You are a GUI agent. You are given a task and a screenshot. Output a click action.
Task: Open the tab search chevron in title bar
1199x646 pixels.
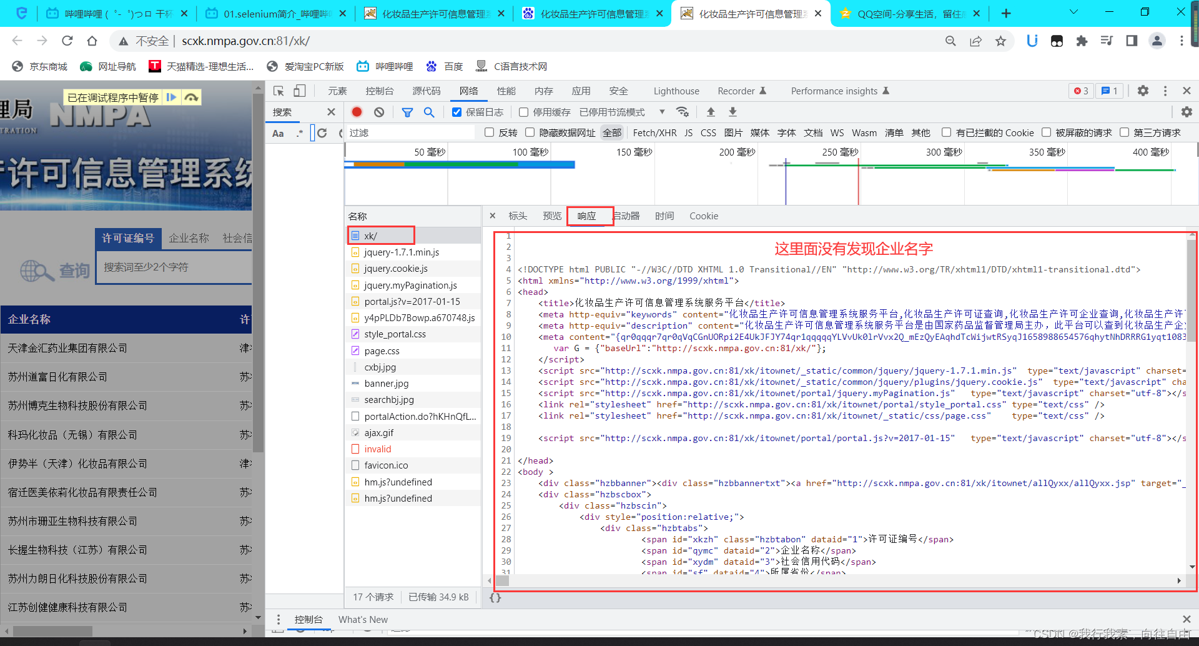1073,12
